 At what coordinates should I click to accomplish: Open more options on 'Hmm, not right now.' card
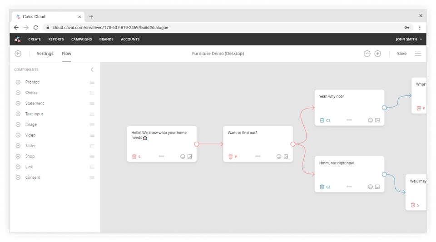pos(349,187)
